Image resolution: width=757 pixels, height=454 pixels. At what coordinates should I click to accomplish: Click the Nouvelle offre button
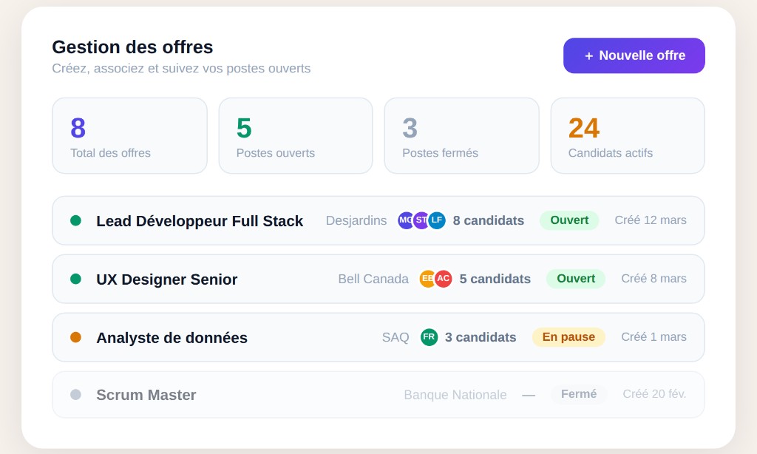tap(634, 55)
